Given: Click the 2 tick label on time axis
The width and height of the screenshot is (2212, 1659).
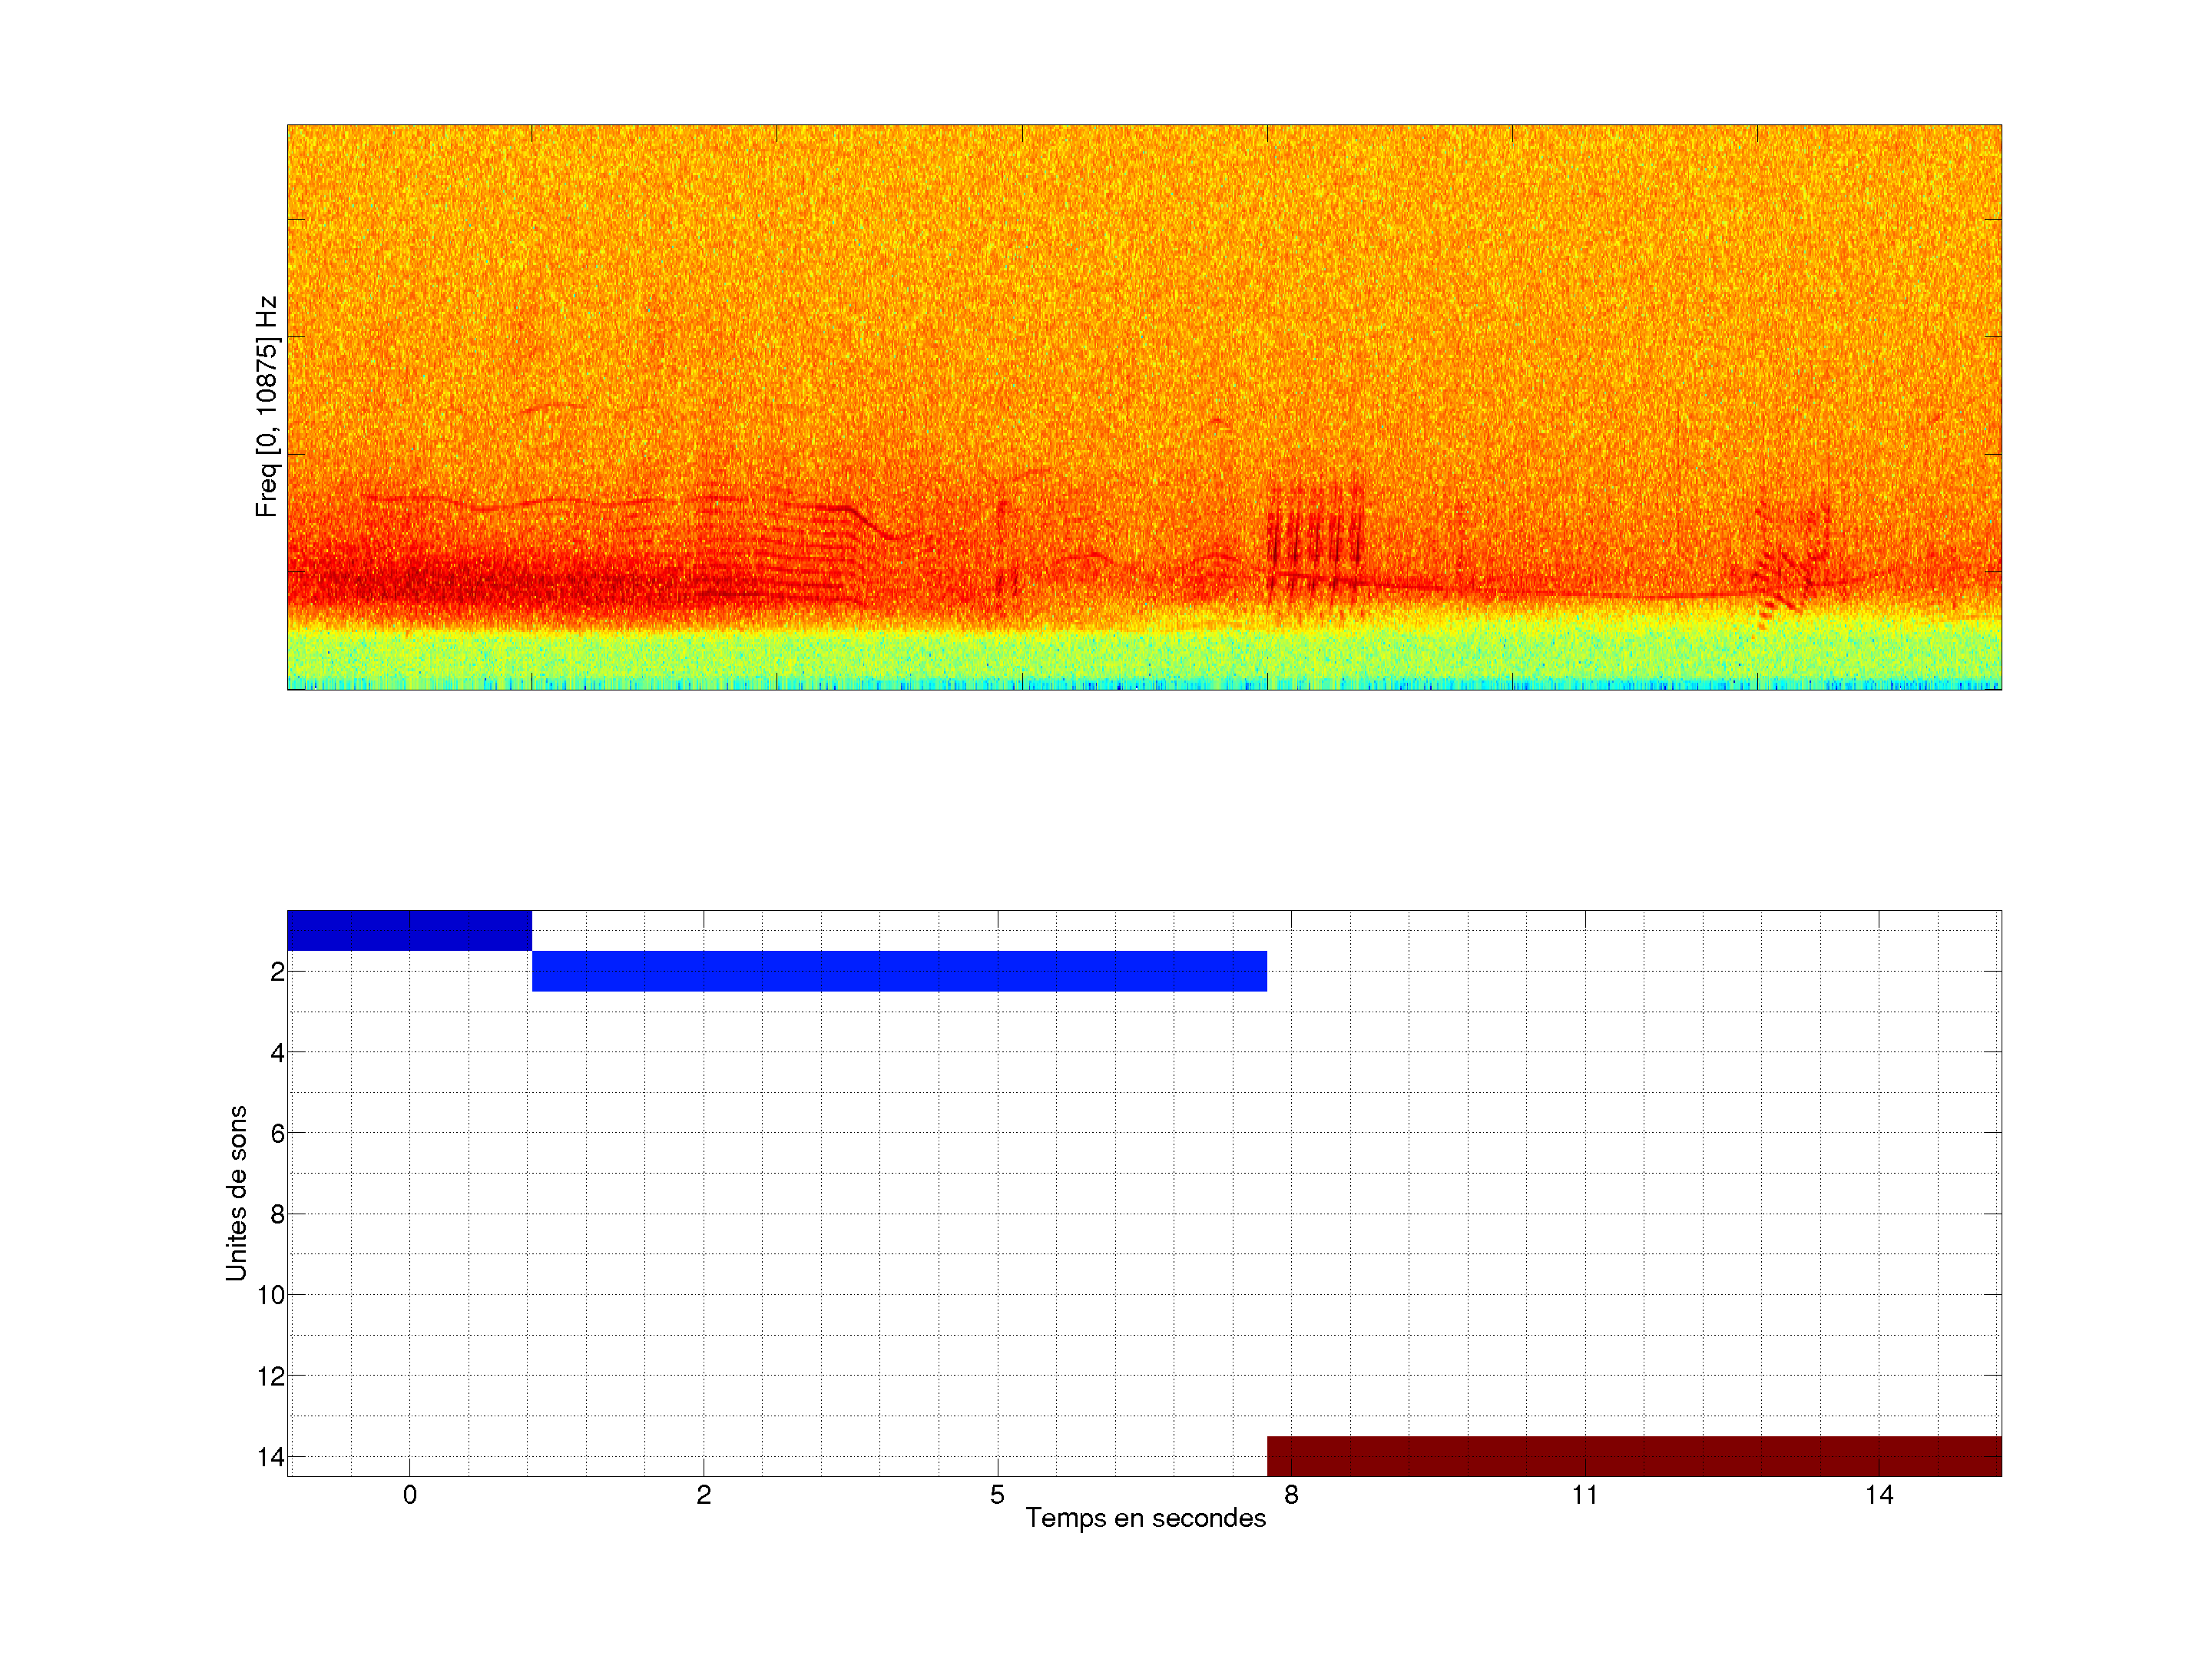Looking at the screenshot, I should (x=704, y=1495).
